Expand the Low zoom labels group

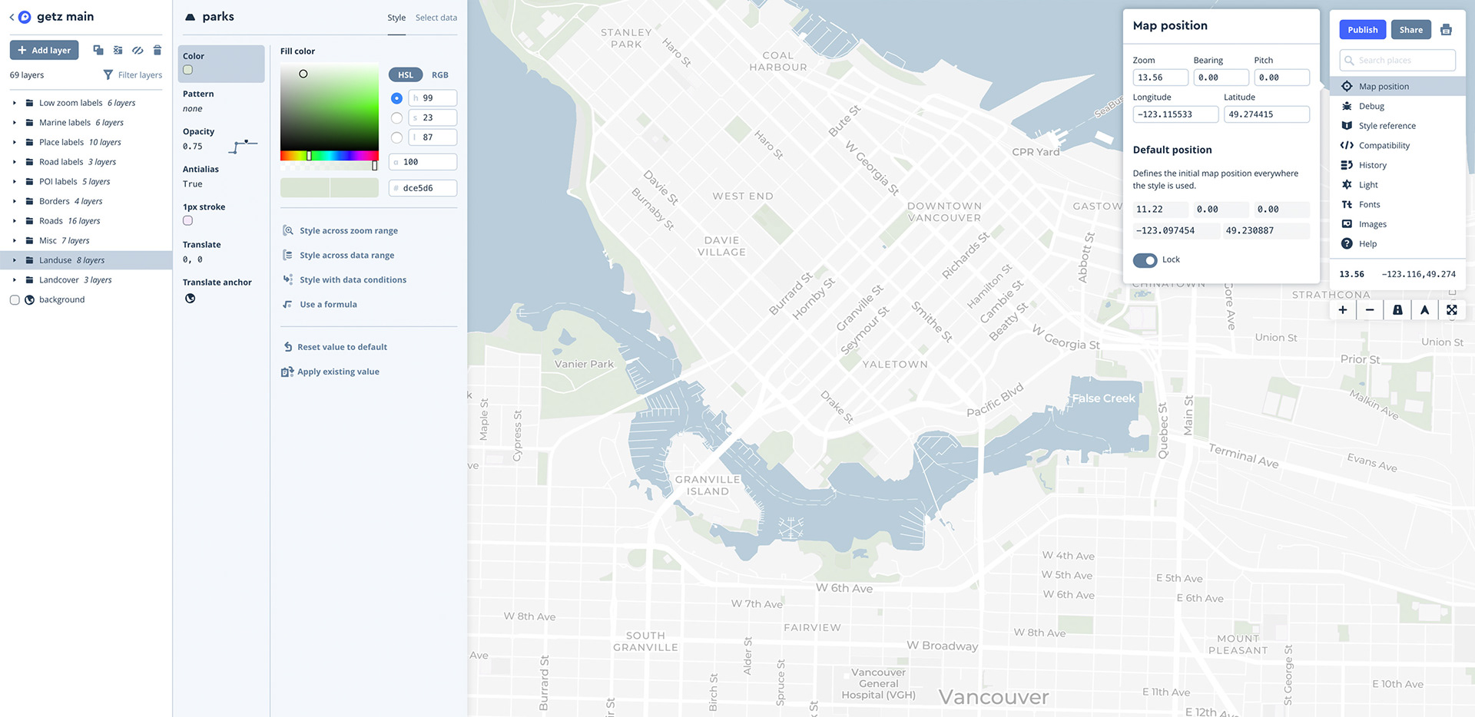(x=14, y=103)
